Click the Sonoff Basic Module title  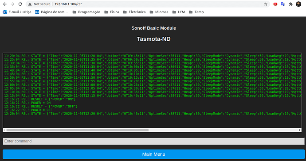coord(153,28)
